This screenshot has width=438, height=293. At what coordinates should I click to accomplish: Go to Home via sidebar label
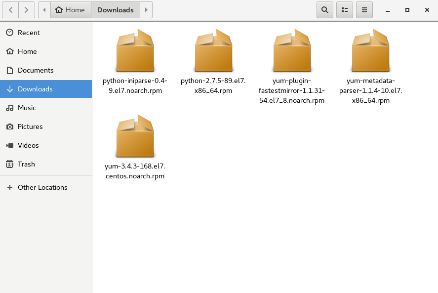(x=27, y=51)
